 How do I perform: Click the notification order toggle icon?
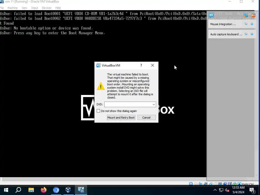246,15
